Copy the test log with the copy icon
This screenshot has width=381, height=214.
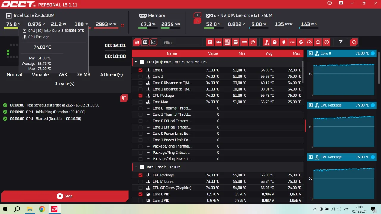click(124, 98)
